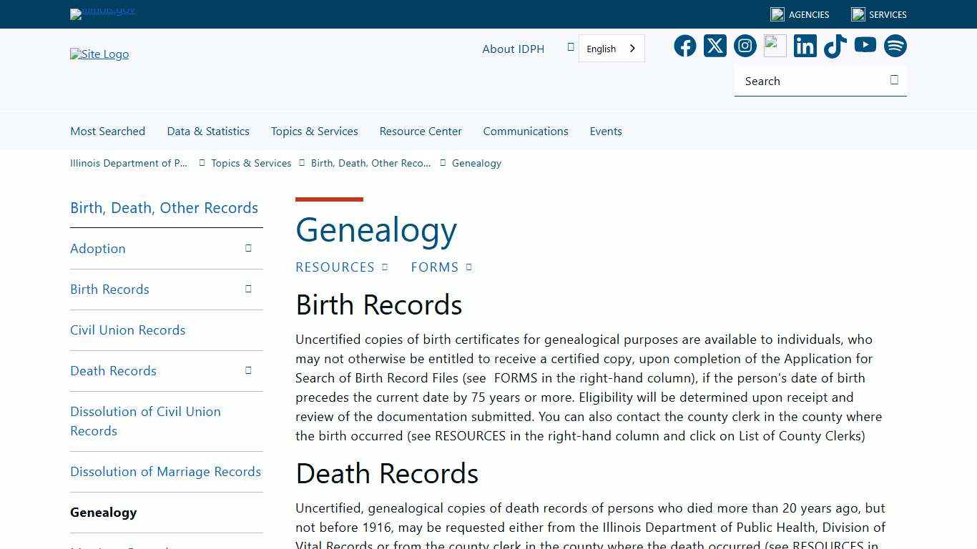Click the About IDPH link
This screenshot has height=549, width=977.
[x=513, y=49]
